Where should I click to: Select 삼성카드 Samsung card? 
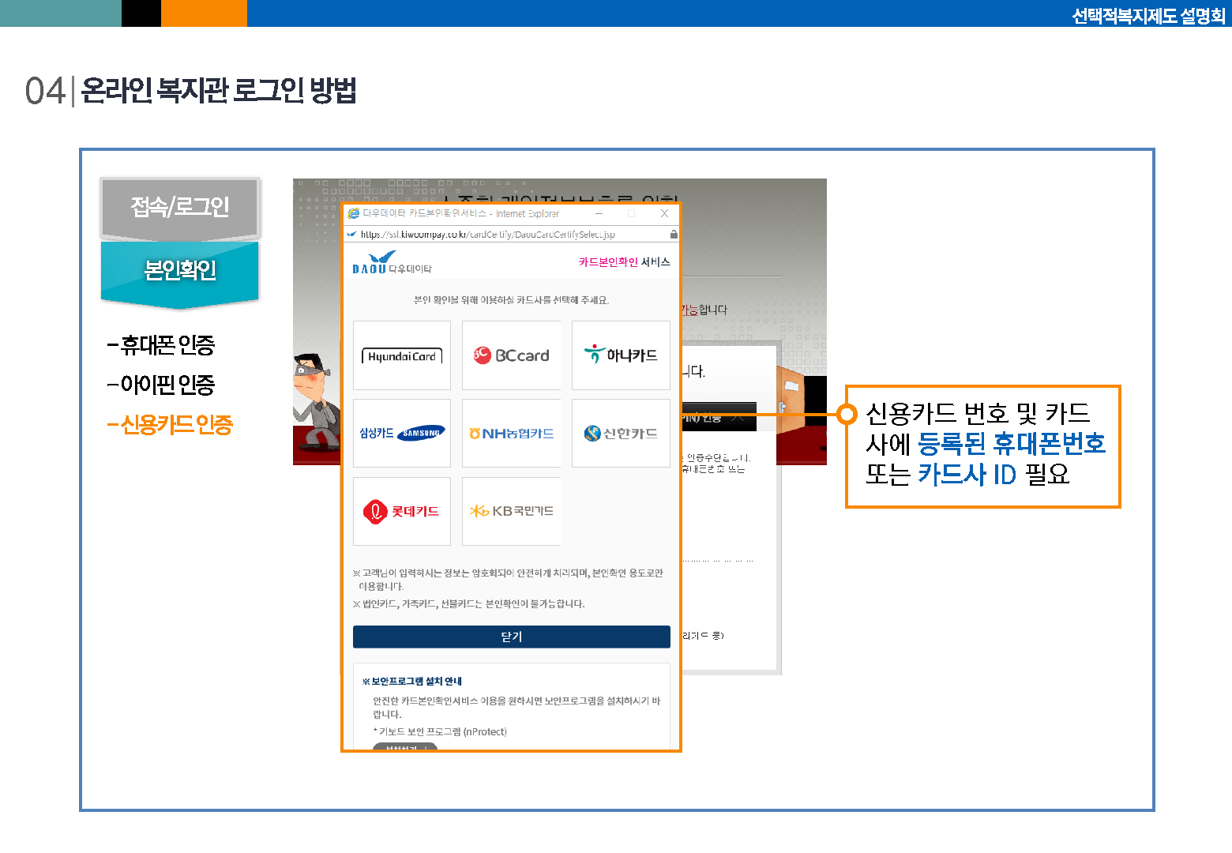tap(402, 433)
